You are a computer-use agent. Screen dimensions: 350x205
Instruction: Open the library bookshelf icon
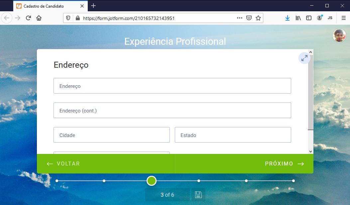tap(298, 18)
